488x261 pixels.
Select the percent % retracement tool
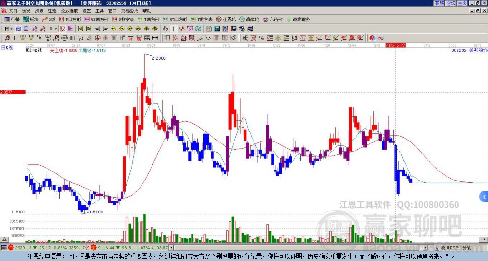click(262, 38)
